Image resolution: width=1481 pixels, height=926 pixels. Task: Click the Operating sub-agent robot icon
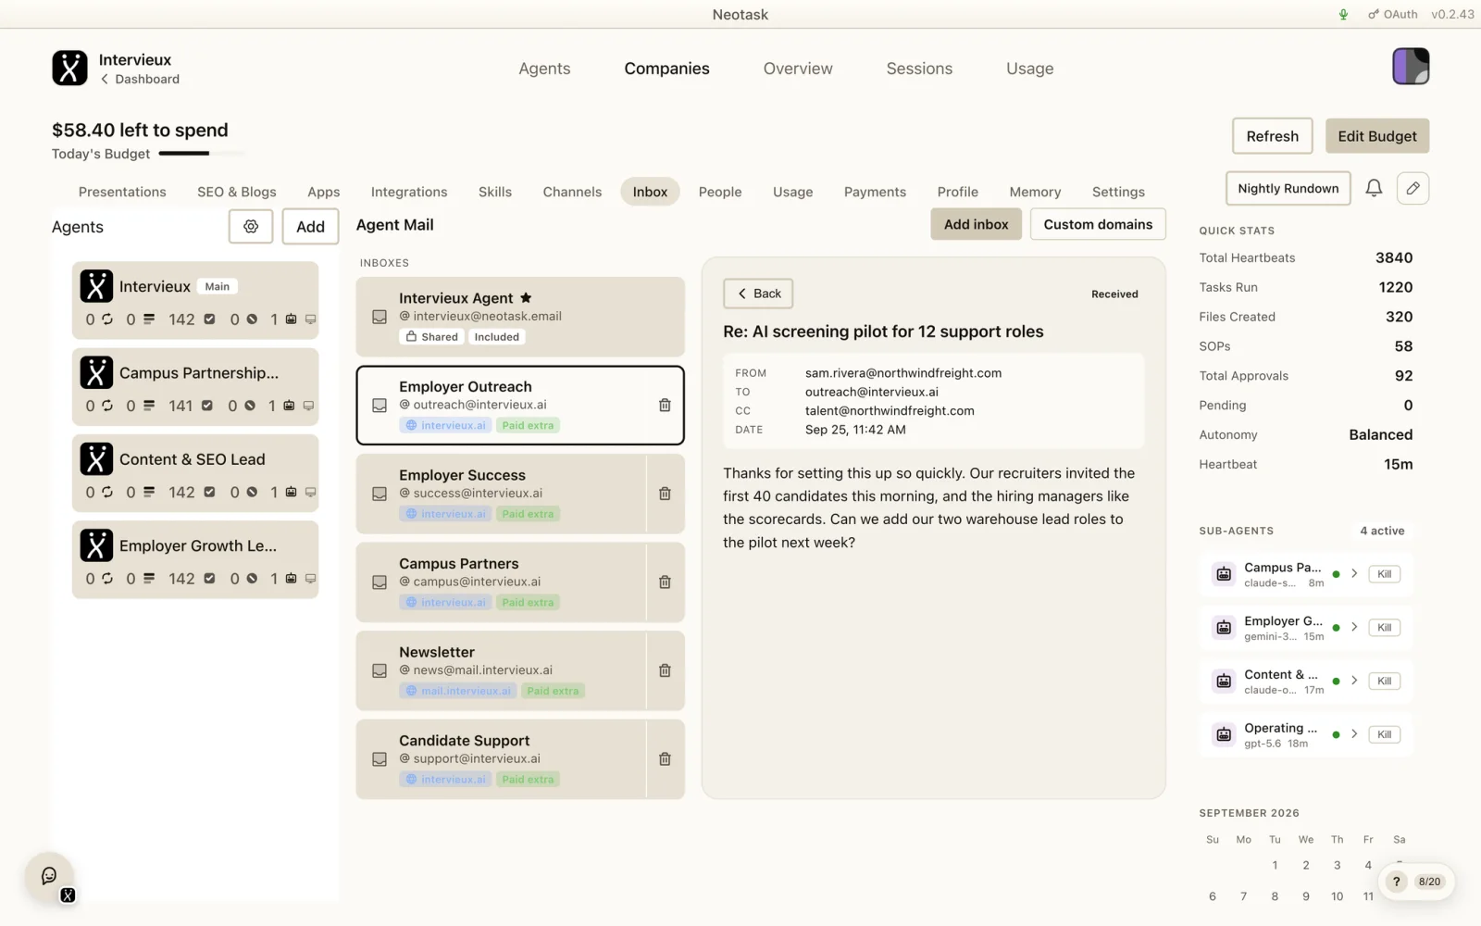[1224, 734]
